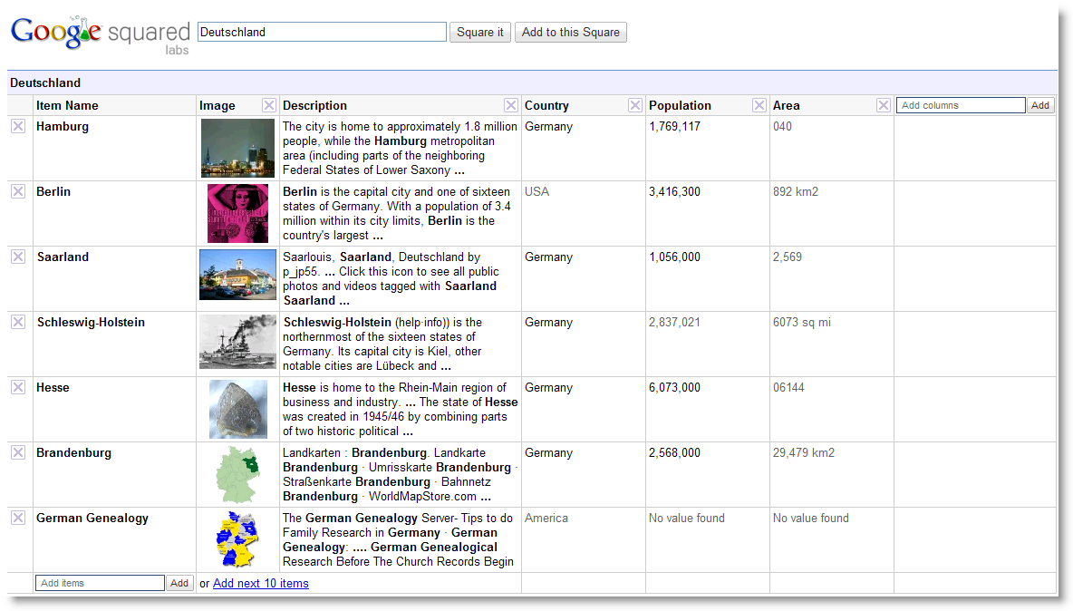This screenshot has width=1073, height=611.
Task: Click Hesse's area value 06144
Action: coord(788,387)
